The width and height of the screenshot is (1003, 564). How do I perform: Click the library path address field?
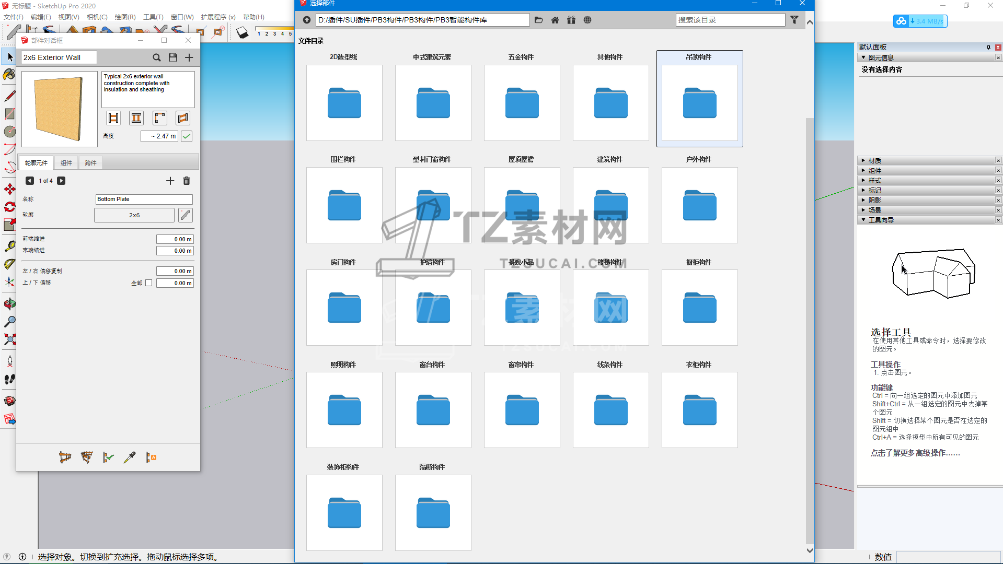423,20
